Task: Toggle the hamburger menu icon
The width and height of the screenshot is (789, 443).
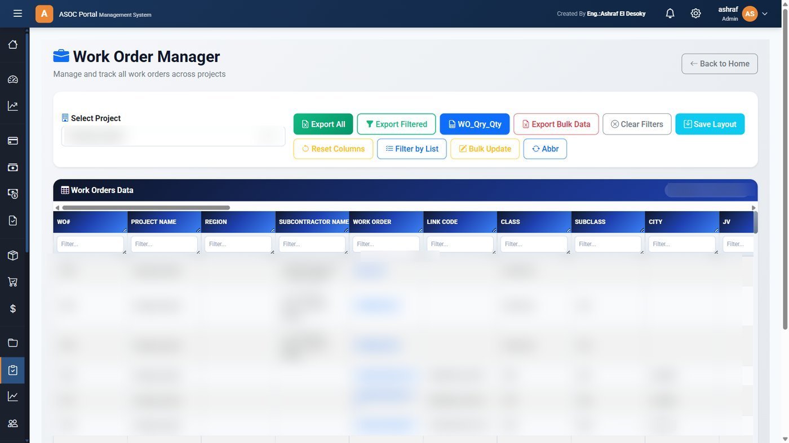Action: [x=17, y=14]
